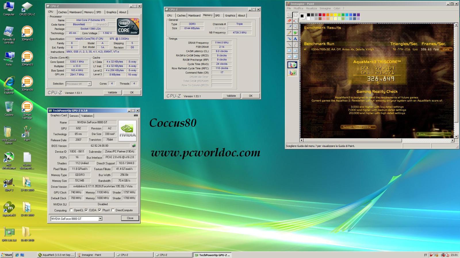
Task: Click the BIOS save icon in GPU-Z
Action: point(134,146)
